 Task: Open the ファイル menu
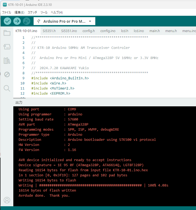click(7, 13)
